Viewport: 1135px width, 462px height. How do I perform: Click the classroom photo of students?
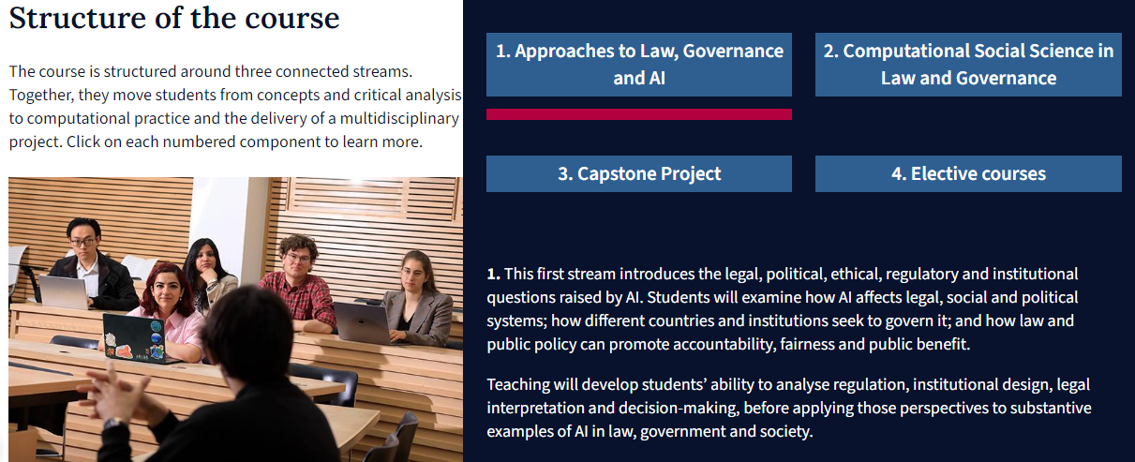pyautogui.click(x=235, y=320)
